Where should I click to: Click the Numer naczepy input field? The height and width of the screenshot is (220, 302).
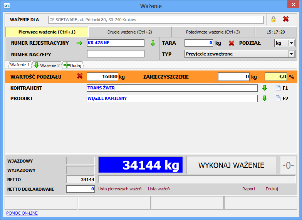pyautogui.click(x=116, y=54)
